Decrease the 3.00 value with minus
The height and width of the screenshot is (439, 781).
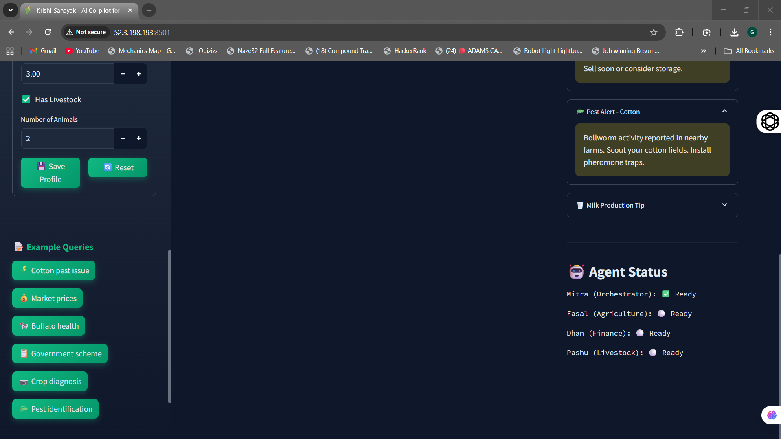pyautogui.click(x=123, y=74)
